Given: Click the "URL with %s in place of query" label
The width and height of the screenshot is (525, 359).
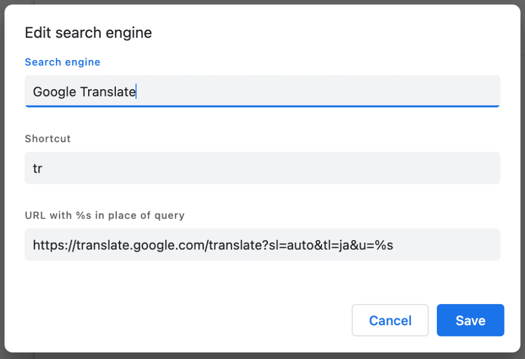Looking at the screenshot, I should pos(105,215).
